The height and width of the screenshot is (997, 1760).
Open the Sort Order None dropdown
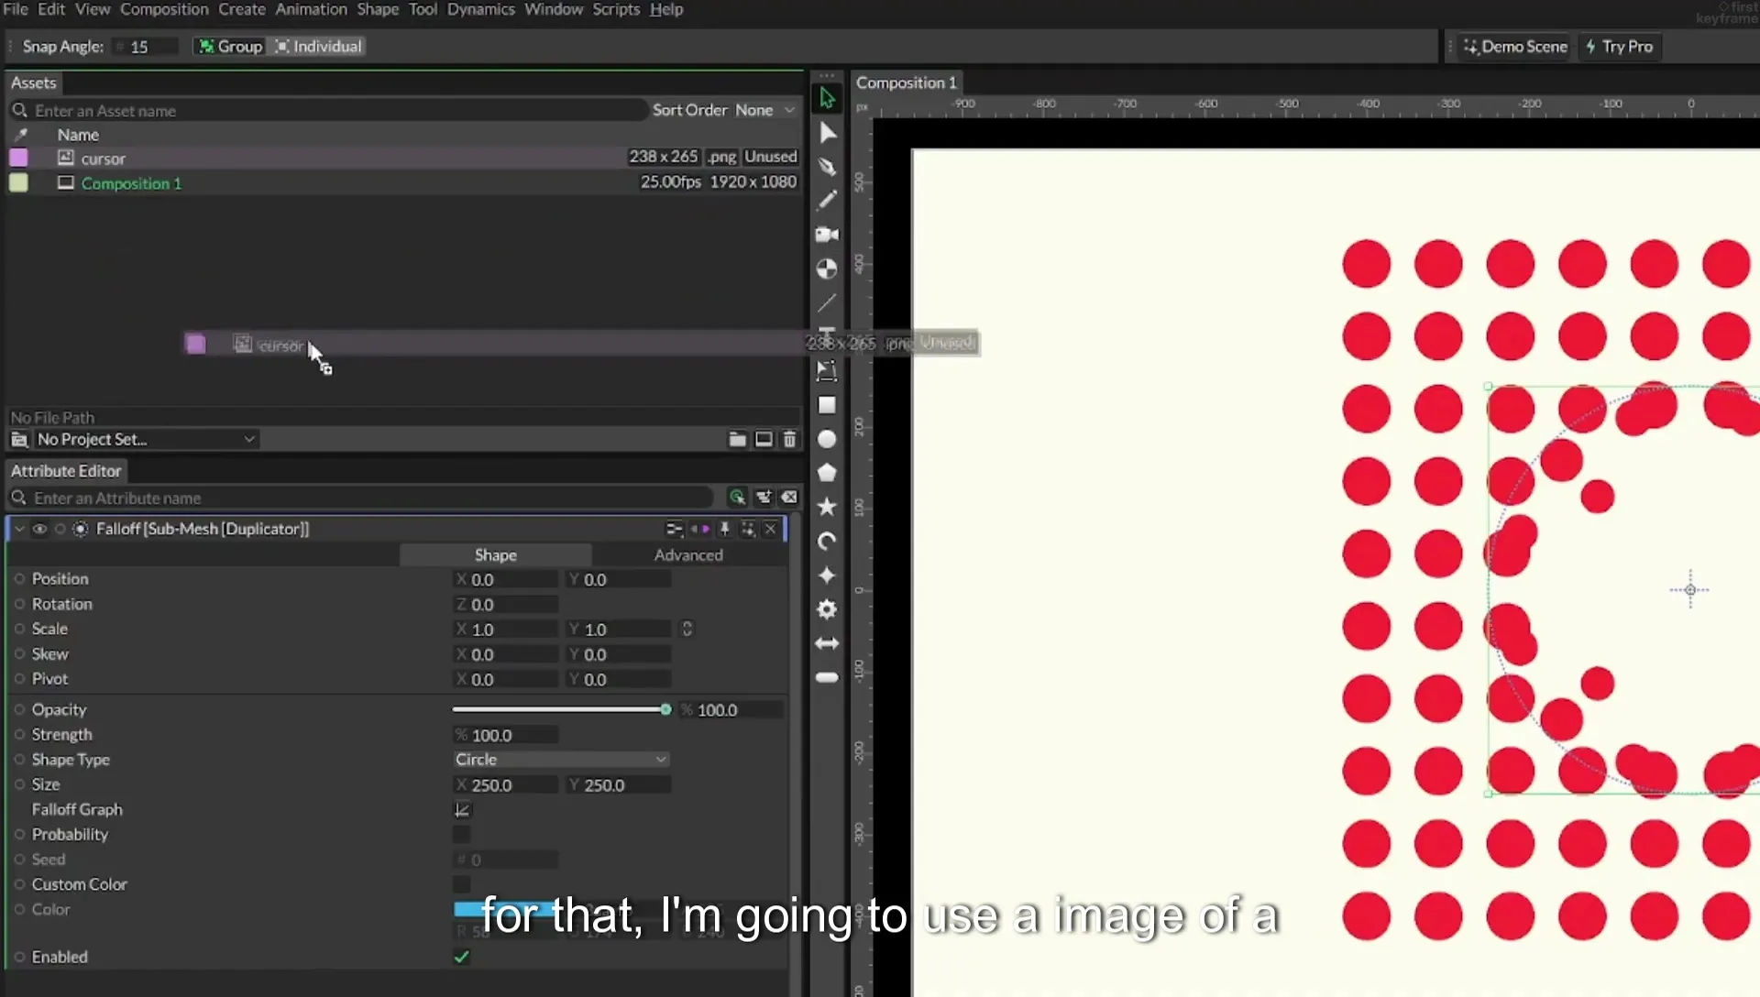pyautogui.click(x=766, y=110)
